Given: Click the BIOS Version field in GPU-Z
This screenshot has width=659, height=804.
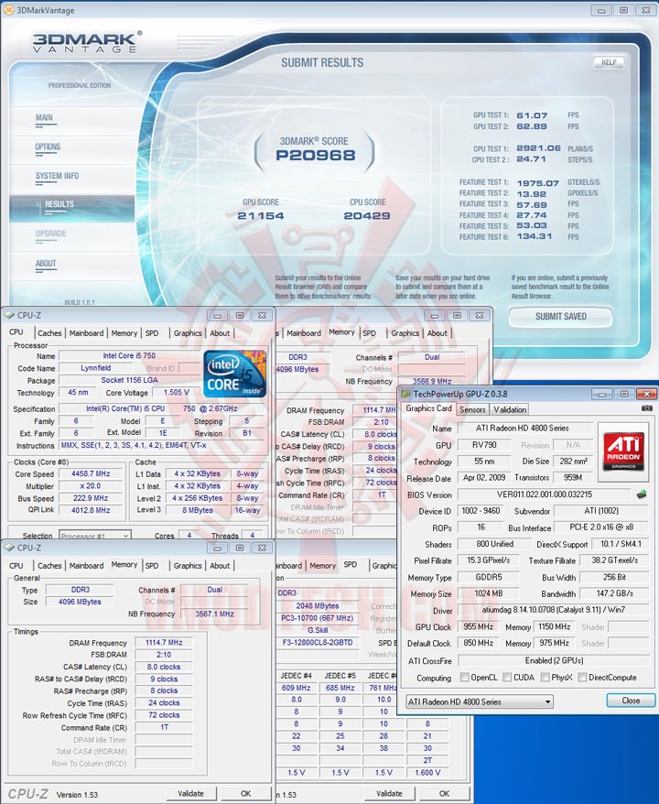Looking at the screenshot, I should pyautogui.click(x=545, y=494).
